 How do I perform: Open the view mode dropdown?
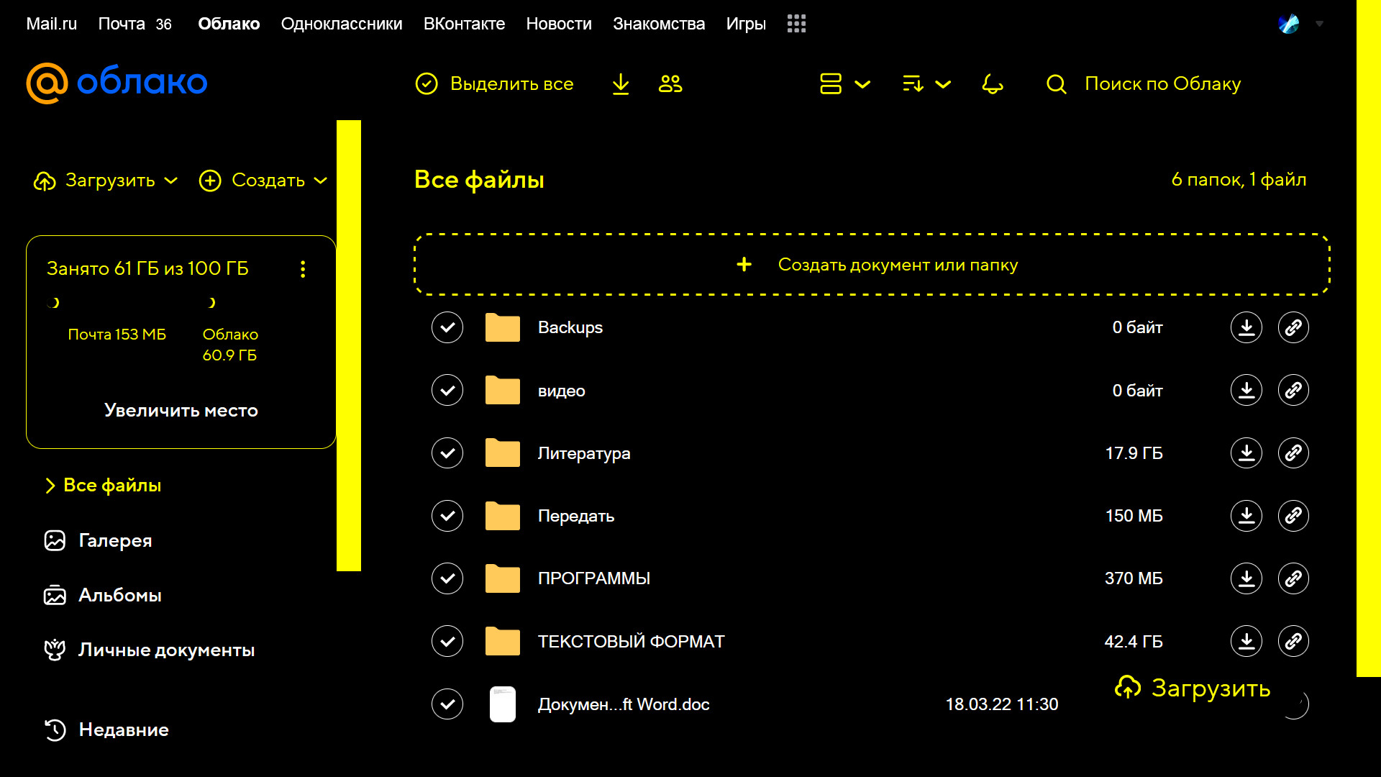click(845, 84)
